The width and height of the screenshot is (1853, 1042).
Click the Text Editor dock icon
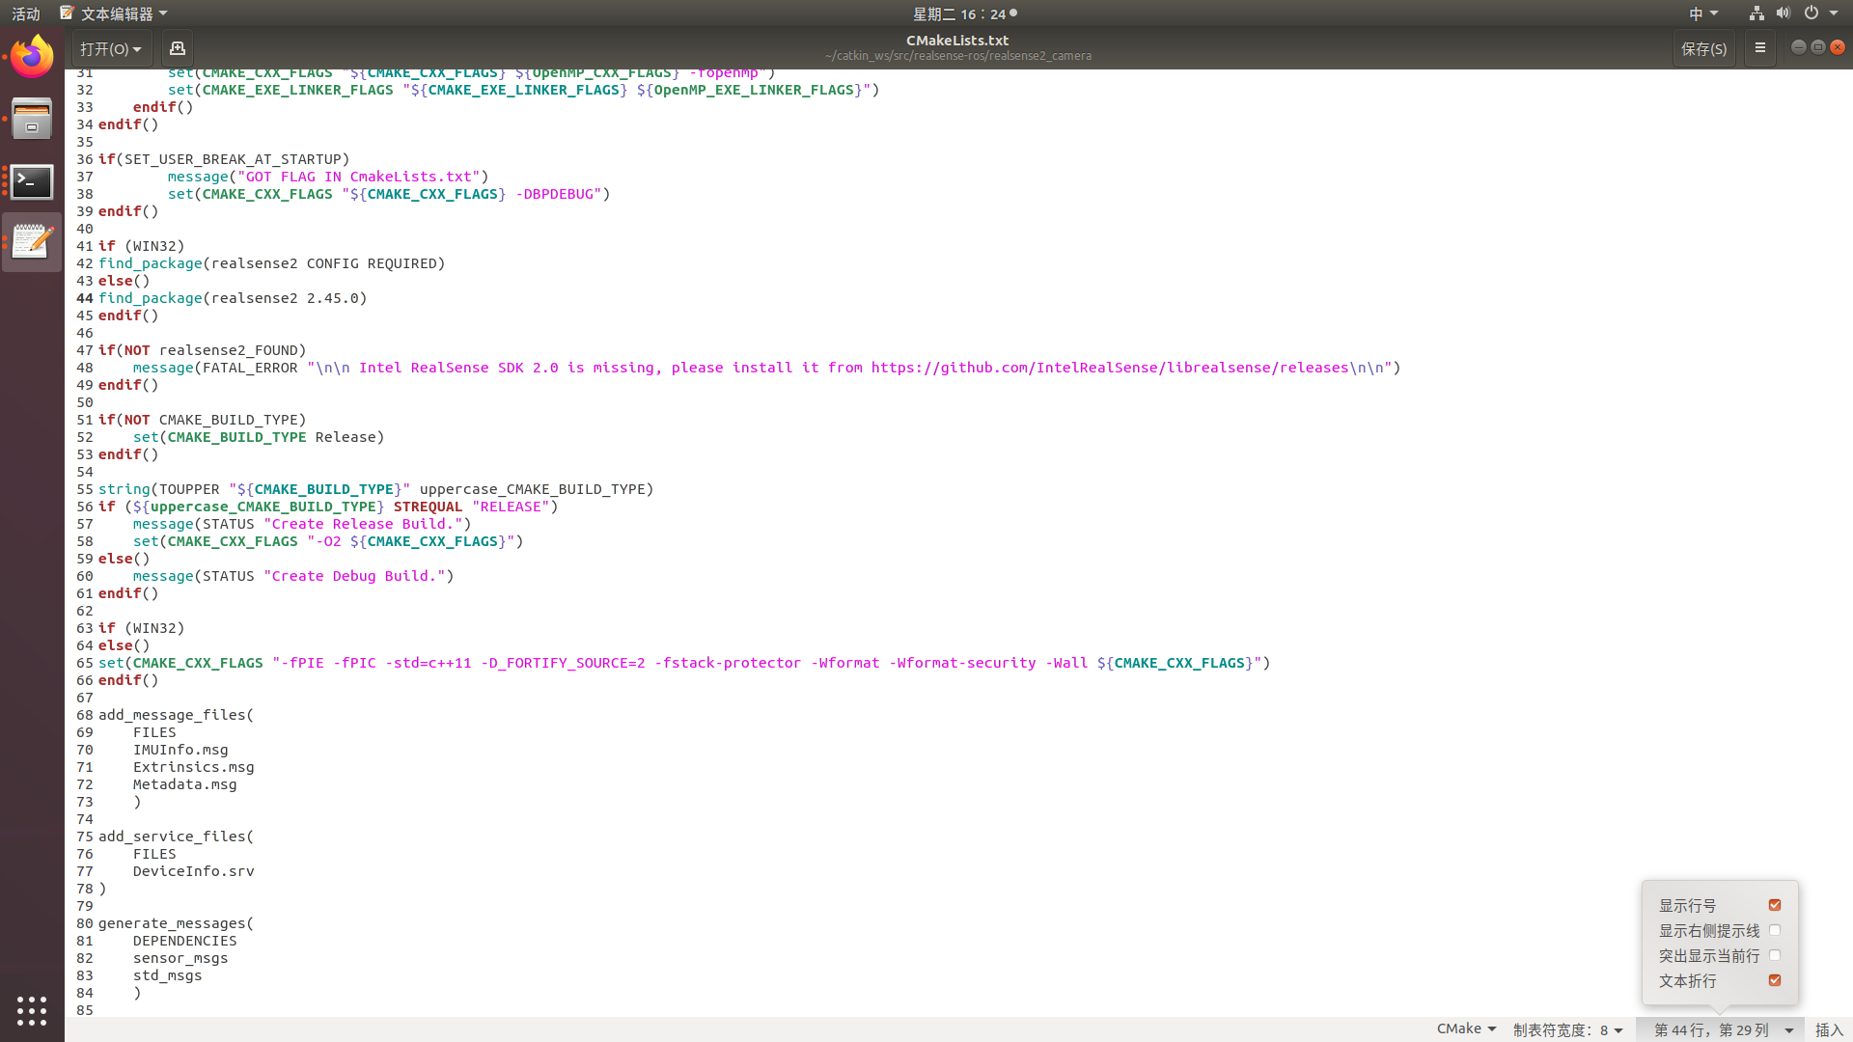32,242
